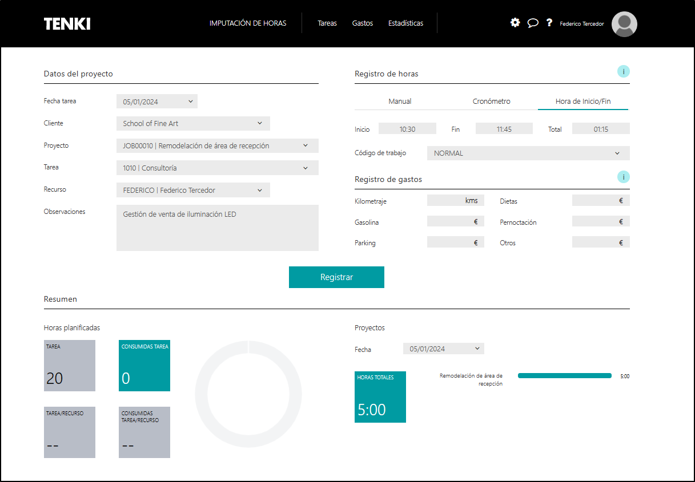This screenshot has height=482, width=695.
Task: Go to IMPUTACIÓN DE HORAS menu
Action: point(248,23)
